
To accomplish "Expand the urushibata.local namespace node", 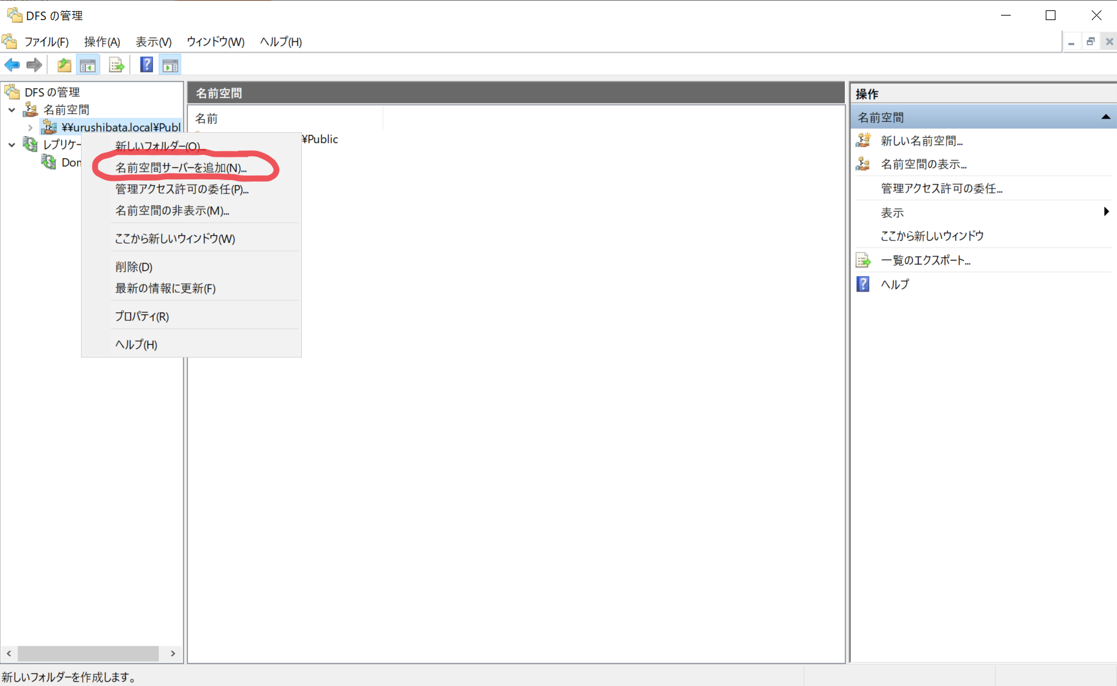I will (30, 128).
